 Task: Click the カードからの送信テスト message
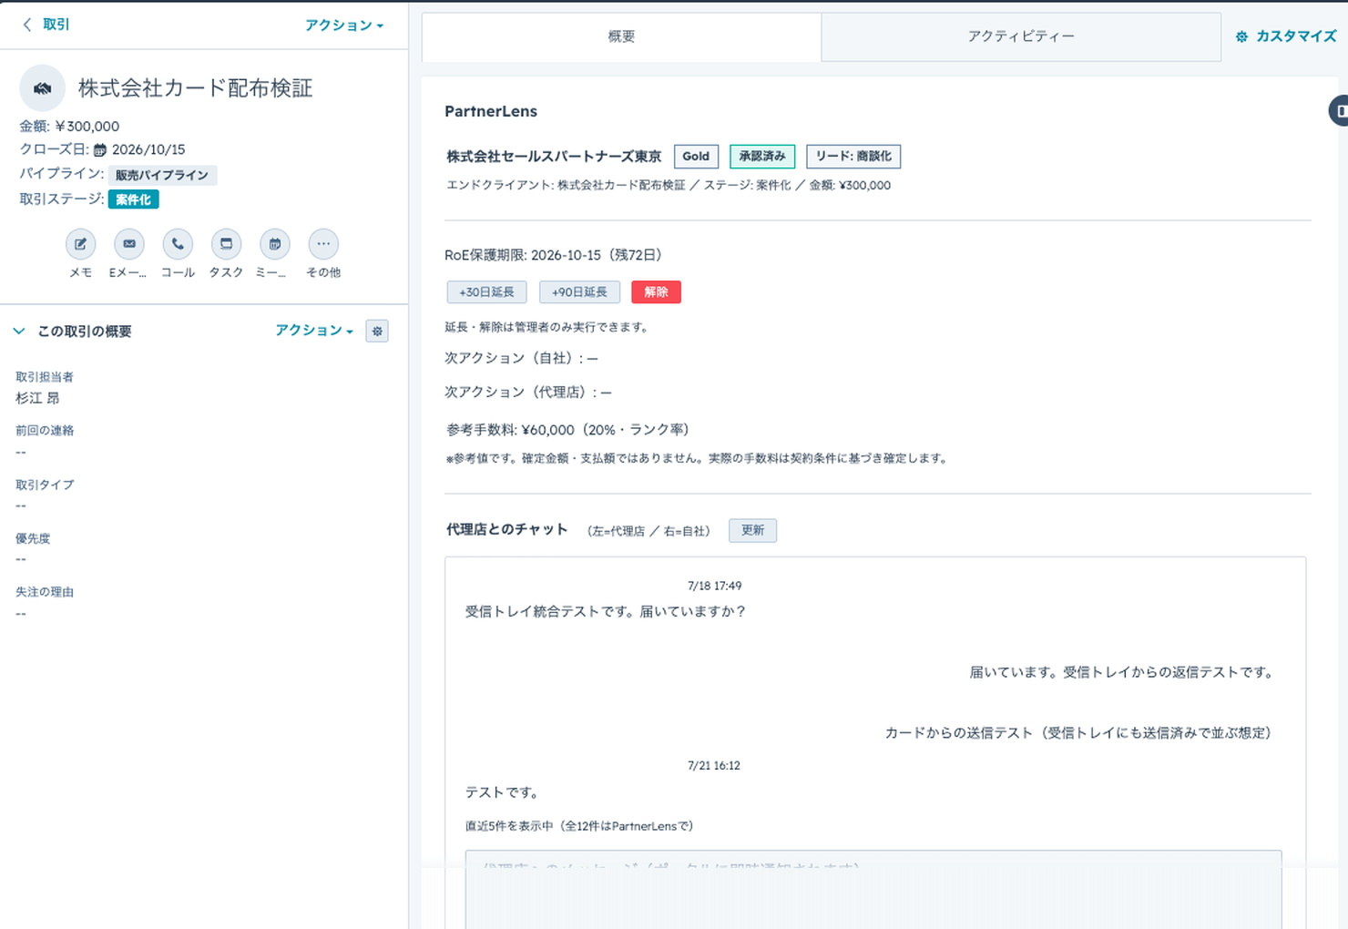[1078, 732]
